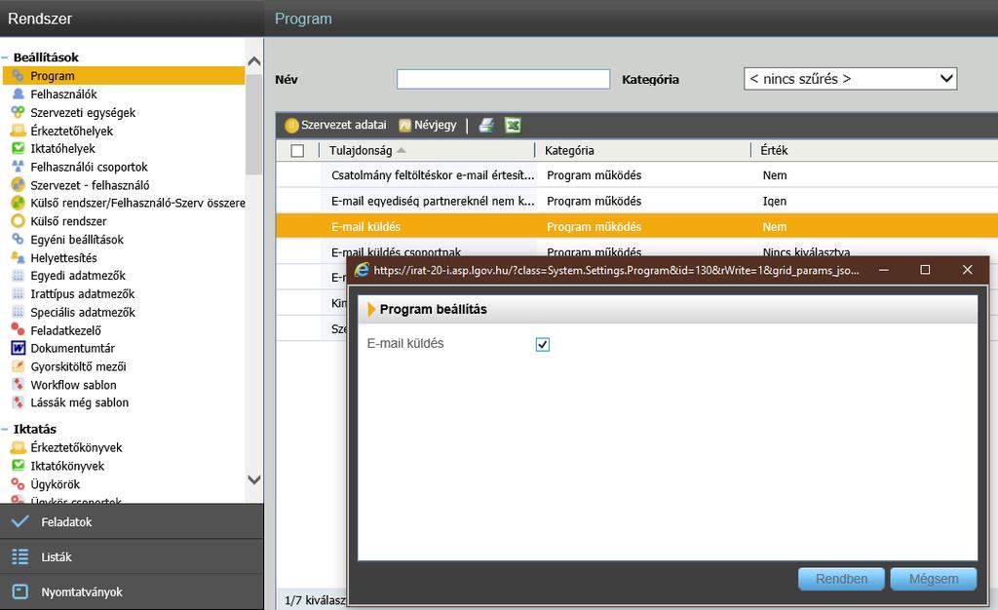
Task: Click the Érkeztetőhelyek folder icon
Action: tap(18, 131)
